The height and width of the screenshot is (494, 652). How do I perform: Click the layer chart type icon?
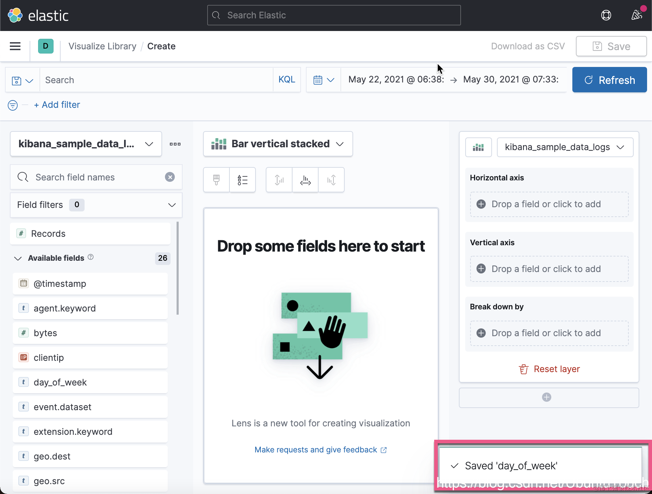click(478, 147)
